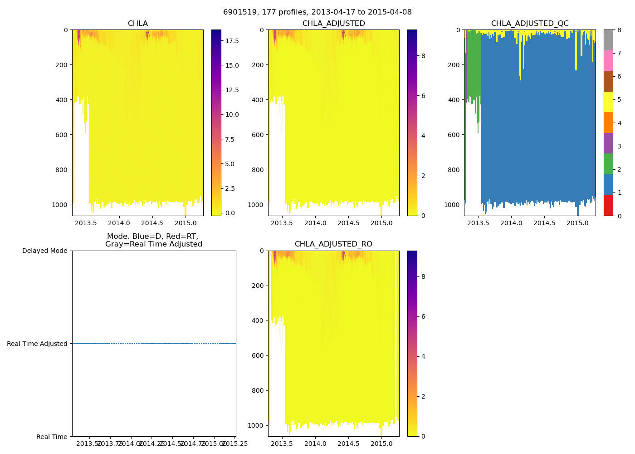Pick pink segment of QC colorbar
This screenshot has height=454, width=635.
[x=608, y=61]
